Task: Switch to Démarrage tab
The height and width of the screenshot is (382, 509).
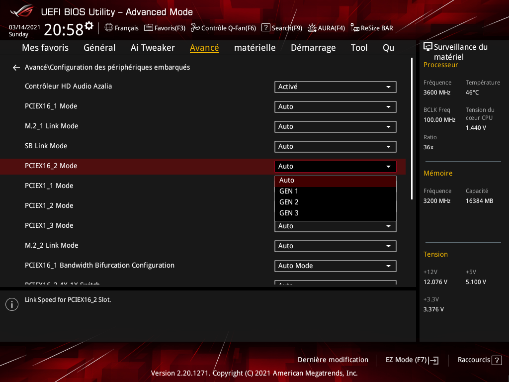Action: pos(313,48)
